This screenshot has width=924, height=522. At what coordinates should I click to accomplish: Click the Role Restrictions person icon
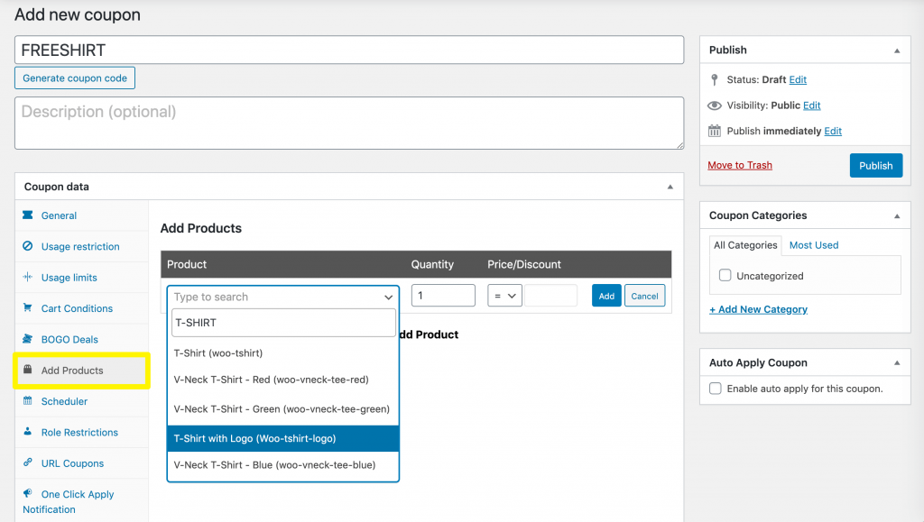pyautogui.click(x=27, y=432)
